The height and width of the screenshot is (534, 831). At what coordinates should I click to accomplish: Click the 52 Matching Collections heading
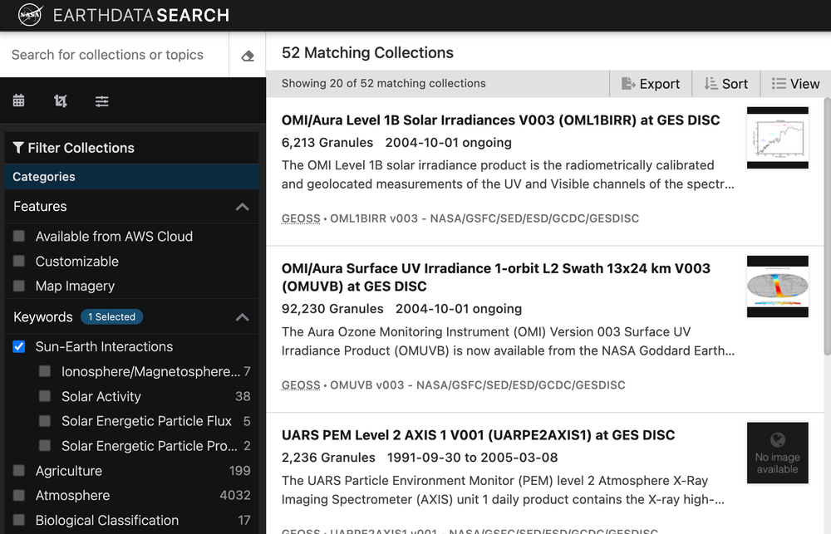point(367,52)
